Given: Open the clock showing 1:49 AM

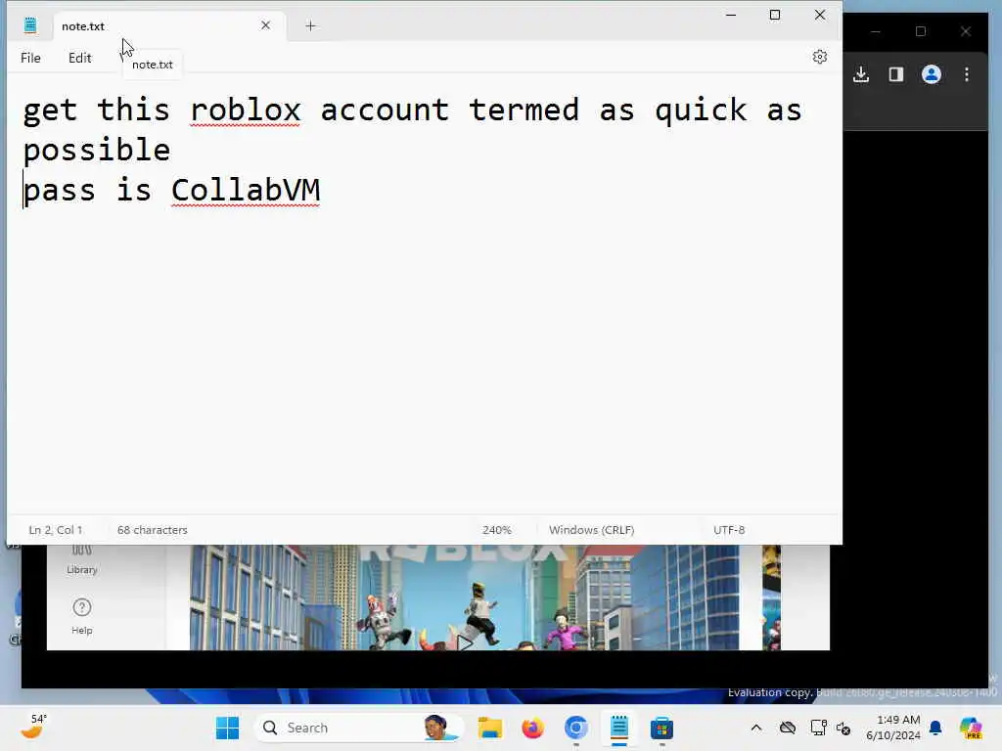Looking at the screenshot, I should pos(892,728).
